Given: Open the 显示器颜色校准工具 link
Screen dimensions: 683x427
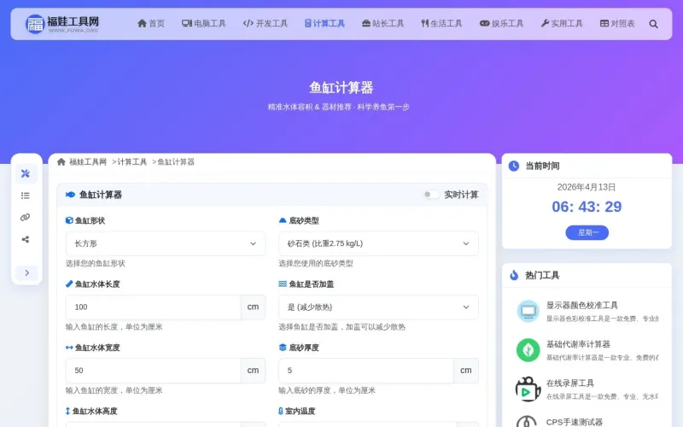Looking at the screenshot, I should pyautogui.click(x=582, y=305).
